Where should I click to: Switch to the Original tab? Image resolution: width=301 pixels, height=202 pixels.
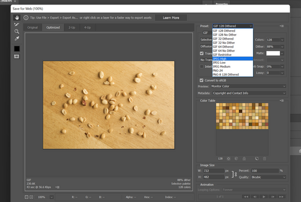pyautogui.click(x=33, y=28)
